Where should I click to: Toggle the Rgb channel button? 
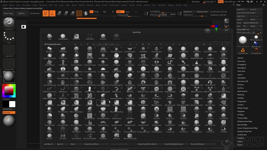[x=105, y=12]
